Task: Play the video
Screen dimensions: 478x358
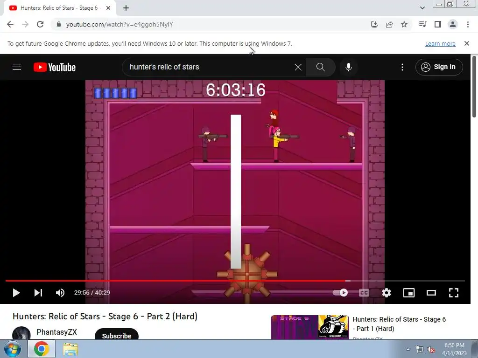Action: tap(16, 293)
